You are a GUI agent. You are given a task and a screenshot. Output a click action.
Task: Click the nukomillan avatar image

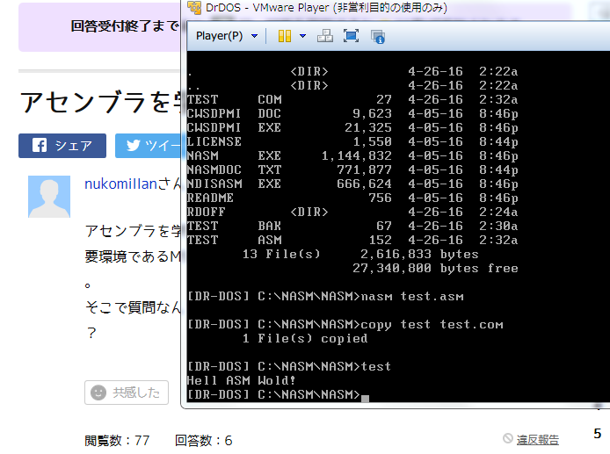[49, 197]
